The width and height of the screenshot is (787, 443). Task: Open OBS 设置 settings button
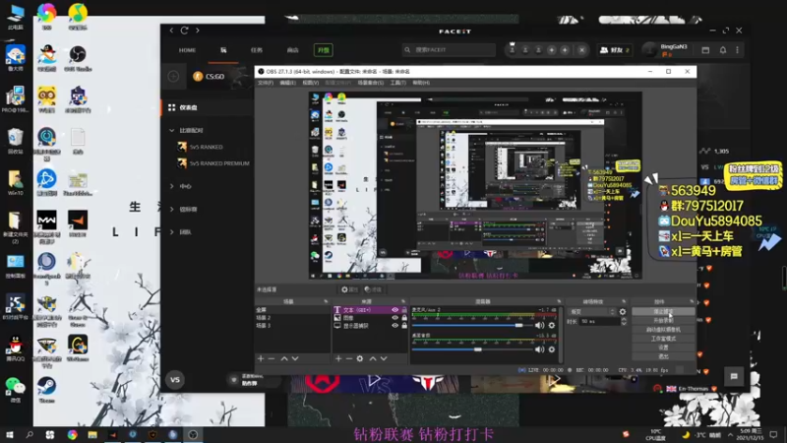click(x=663, y=348)
